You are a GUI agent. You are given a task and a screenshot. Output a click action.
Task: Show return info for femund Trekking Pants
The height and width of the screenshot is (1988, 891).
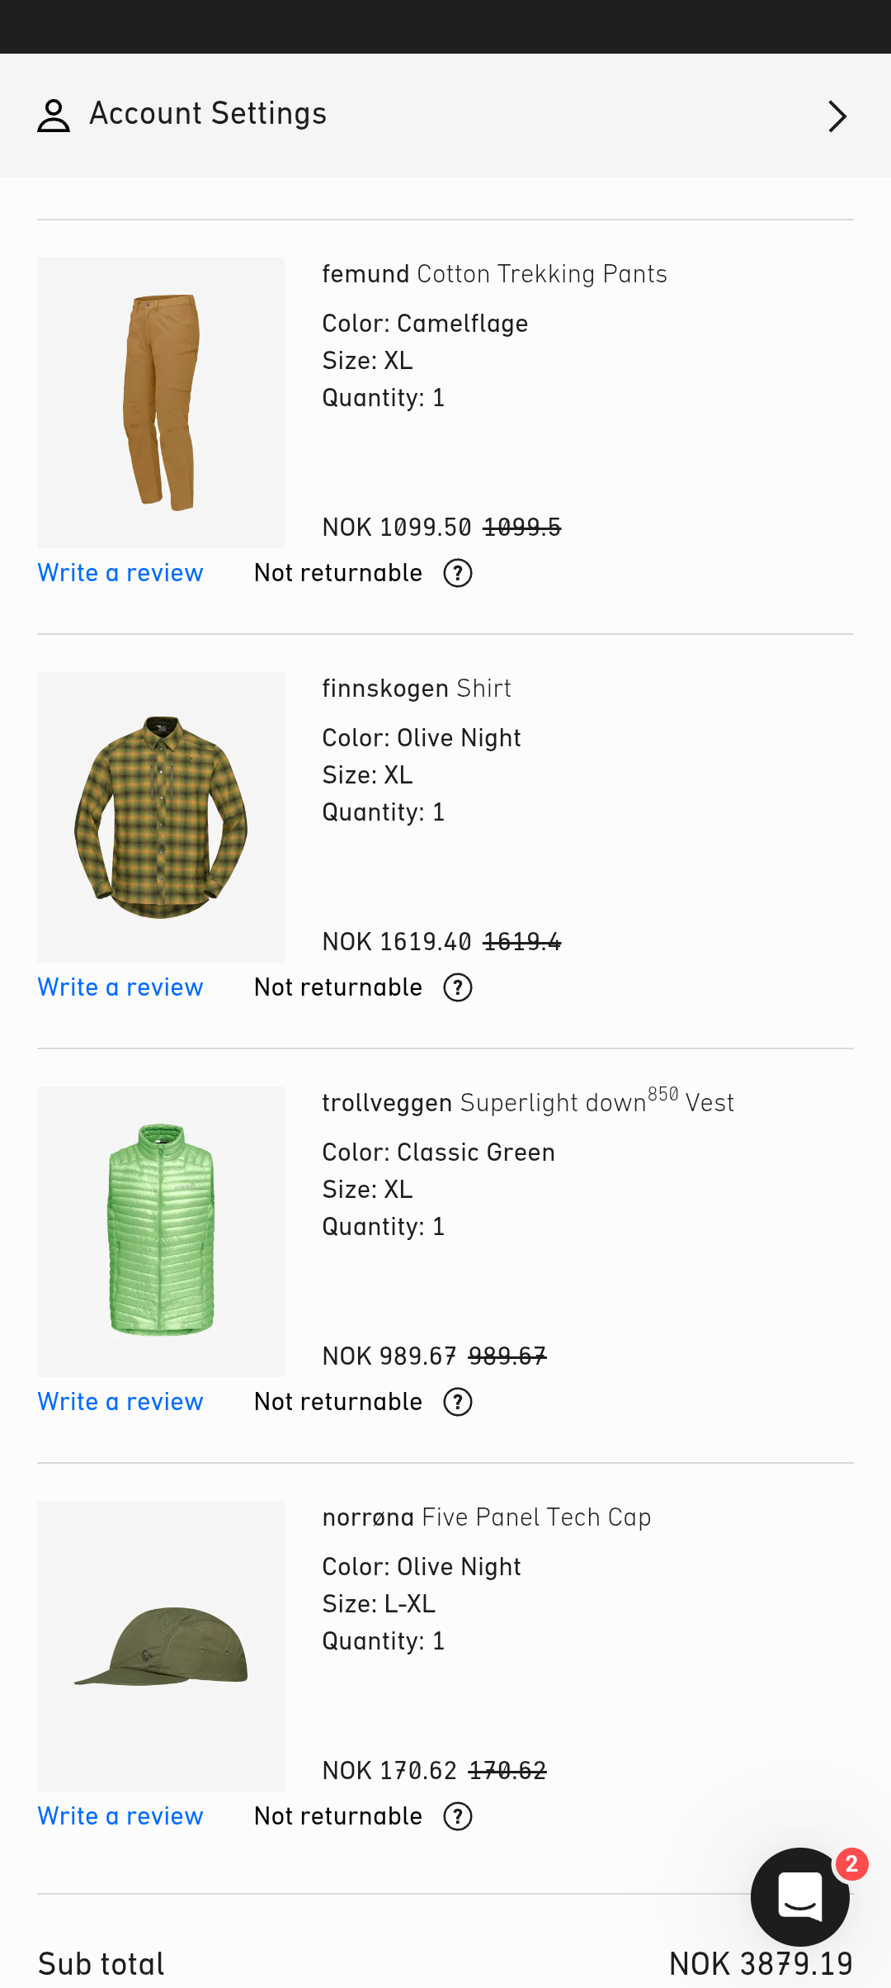[x=458, y=573]
